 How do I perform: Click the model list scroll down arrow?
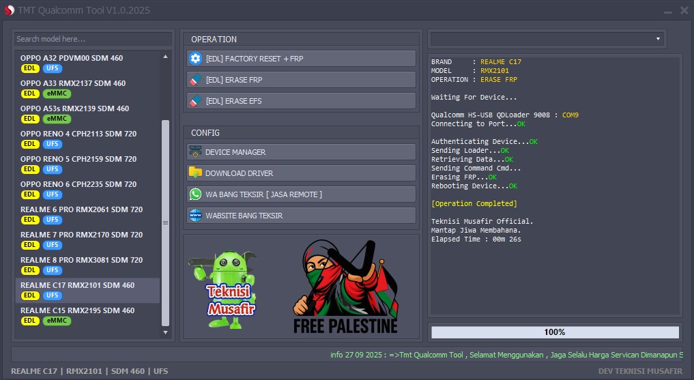(x=165, y=333)
